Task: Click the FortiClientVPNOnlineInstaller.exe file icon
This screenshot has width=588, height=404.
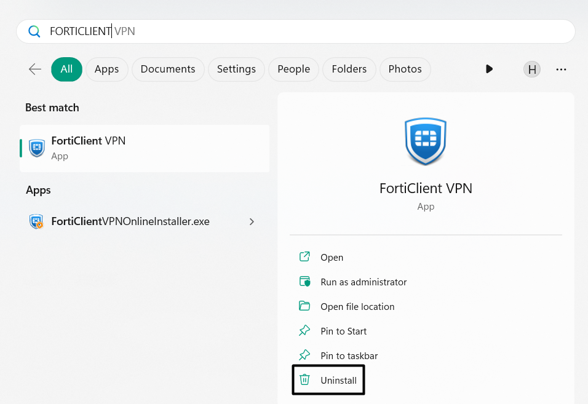Action: coord(37,221)
